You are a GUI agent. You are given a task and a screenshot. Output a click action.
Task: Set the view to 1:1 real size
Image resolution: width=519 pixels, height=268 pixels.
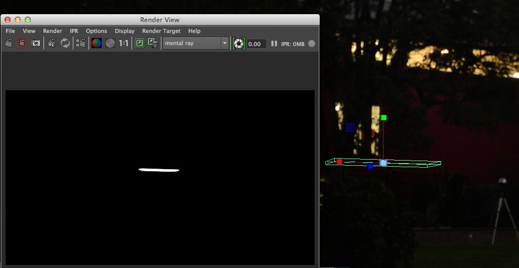(x=123, y=44)
